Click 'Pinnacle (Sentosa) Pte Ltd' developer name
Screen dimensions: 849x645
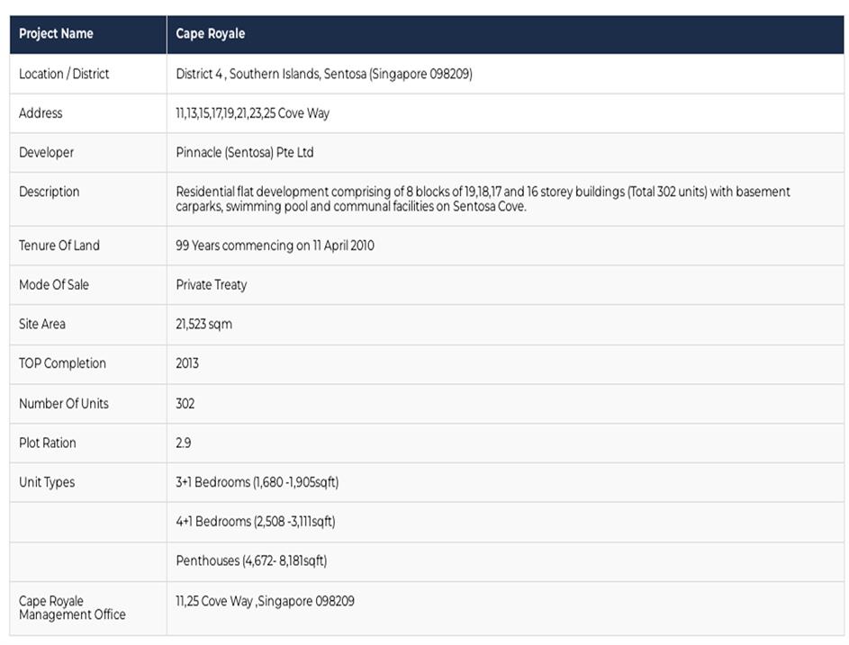coord(245,153)
